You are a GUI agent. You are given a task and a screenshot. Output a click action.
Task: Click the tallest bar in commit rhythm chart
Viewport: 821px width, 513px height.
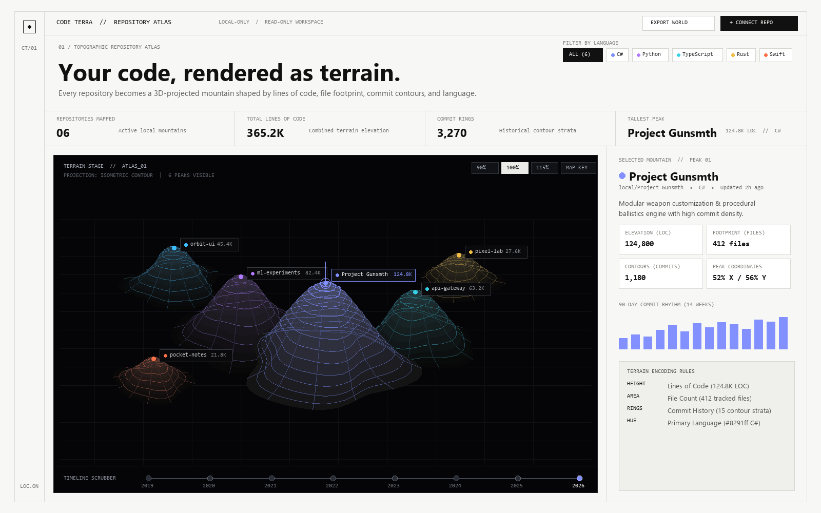[783, 333]
